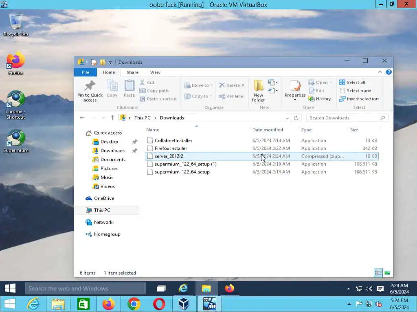This screenshot has width=417, height=312.
Task: Open Recycle Bin on the desktop
Action: click(16, 25)
